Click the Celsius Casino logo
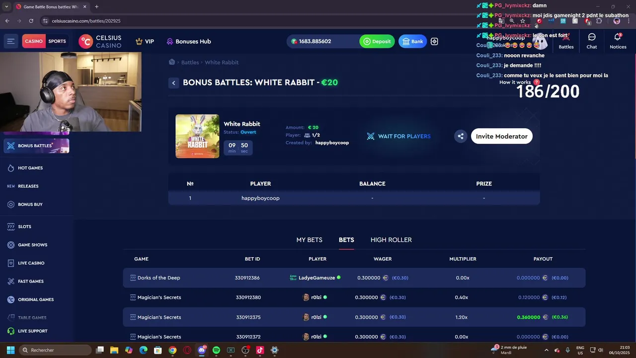Viewport: 636px width, 358px height. (100, 41)
